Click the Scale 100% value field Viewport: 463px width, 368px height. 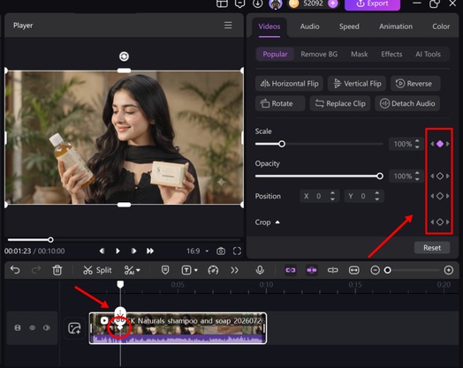click(x=402, y=144)
